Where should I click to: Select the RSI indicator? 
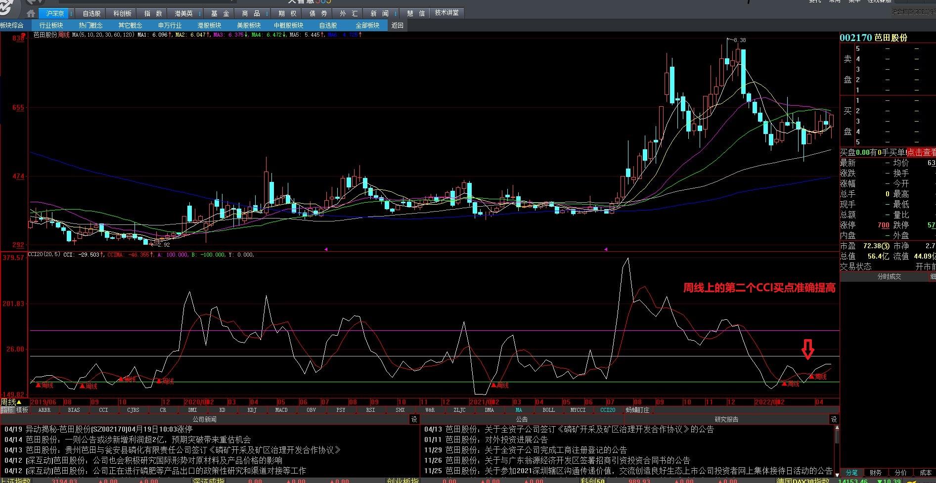click(370, 410)
